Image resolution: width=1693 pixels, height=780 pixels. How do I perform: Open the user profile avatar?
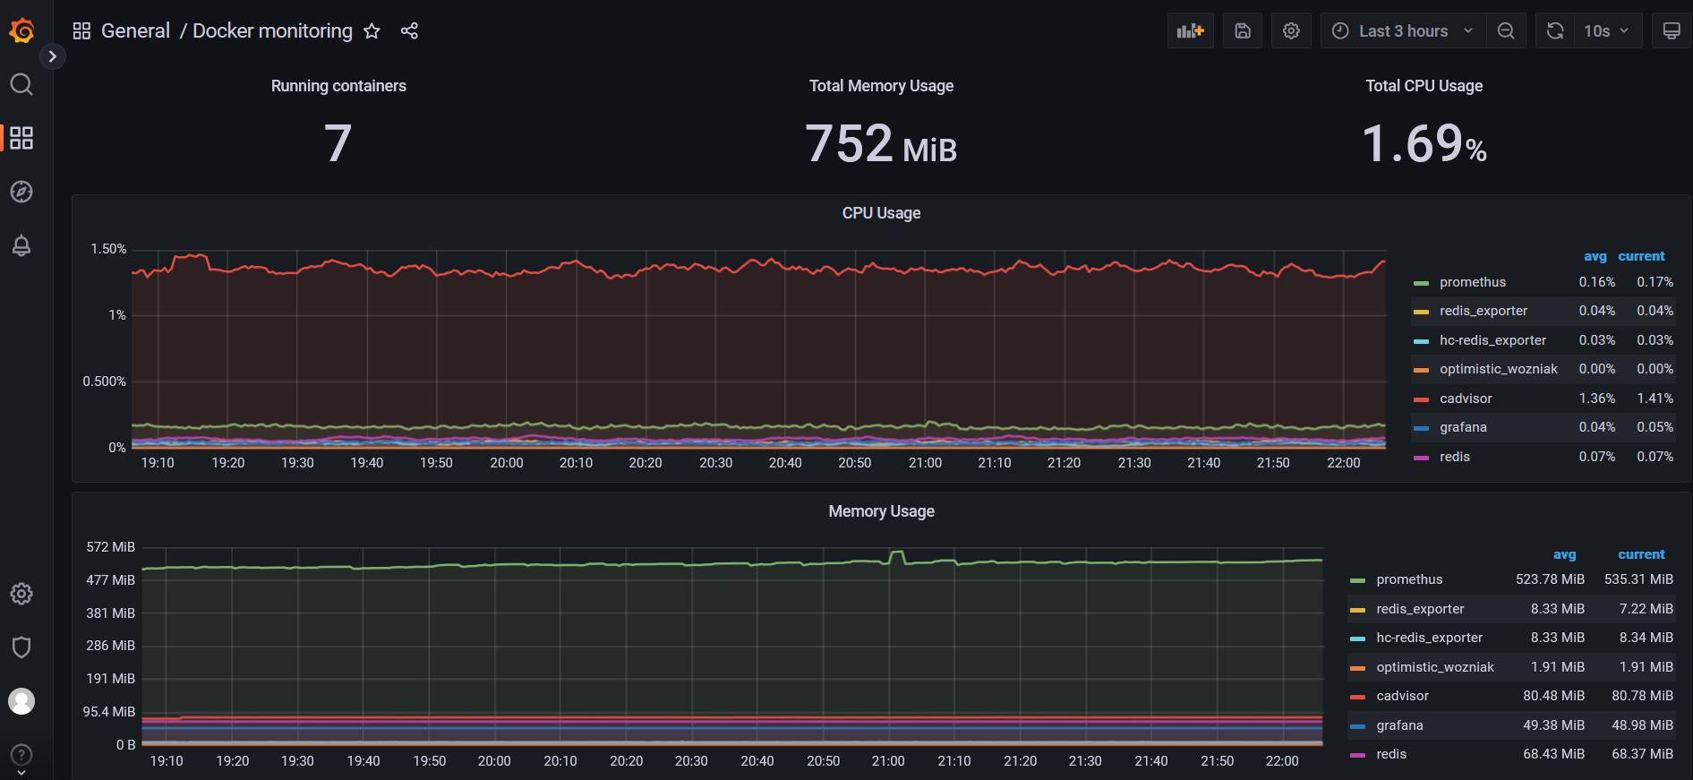click(21, 701)
